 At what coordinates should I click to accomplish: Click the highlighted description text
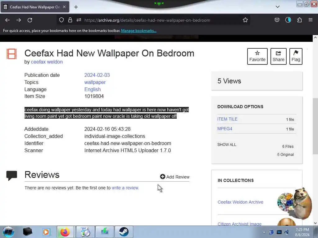pyautogui.click(x=107, y=113)
